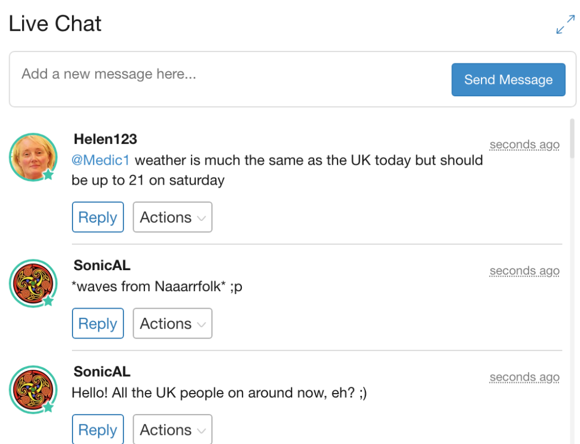
Task: Click the @Medic1 mention link
Action: point(100,160)
